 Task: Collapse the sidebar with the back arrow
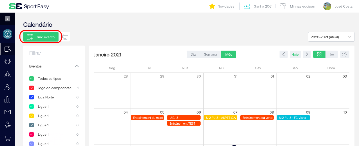point(8,19)
